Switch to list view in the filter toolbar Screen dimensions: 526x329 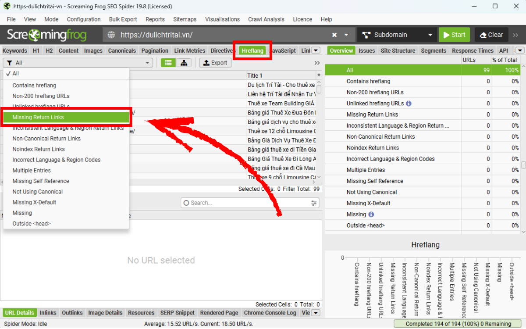168,63
